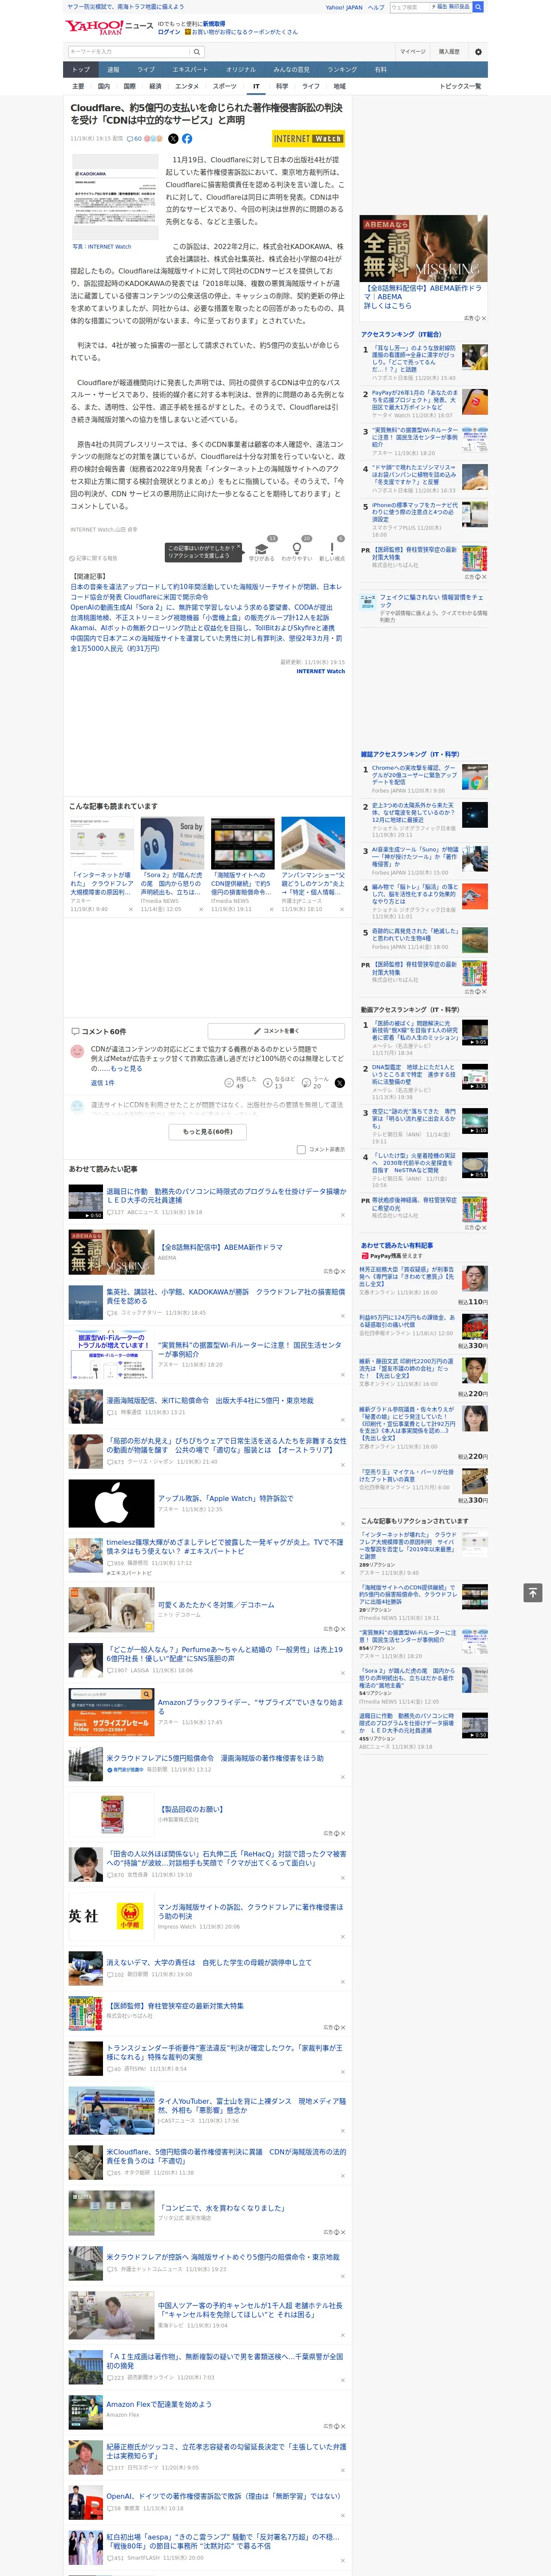The height and width of the screenshot is (2576, 551).
Task: Open the トップ tab in main navigation
Action: coord(81,70)
